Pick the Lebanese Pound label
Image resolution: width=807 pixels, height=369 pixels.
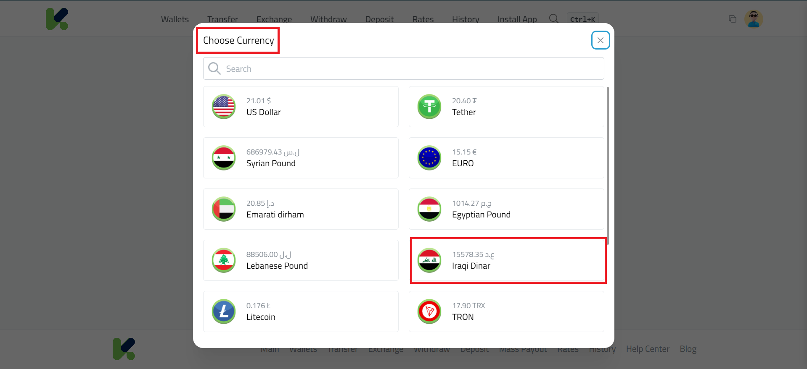[x=277, y=266]
